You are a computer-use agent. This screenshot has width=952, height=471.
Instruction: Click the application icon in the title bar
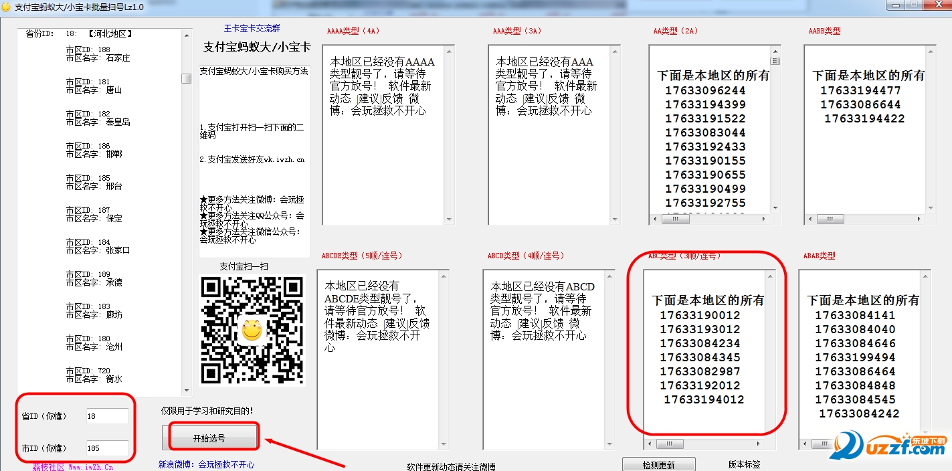coord(7,7)
